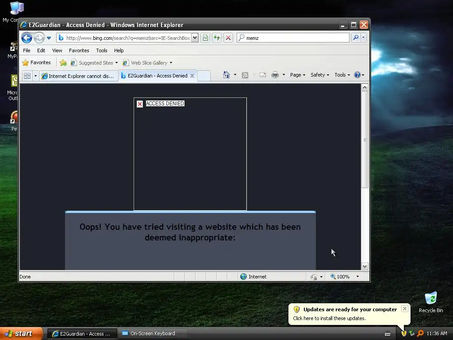The image size is (453, 340).
Task: Stop loading with the red X icon
Action: click(x=228, y=38)
